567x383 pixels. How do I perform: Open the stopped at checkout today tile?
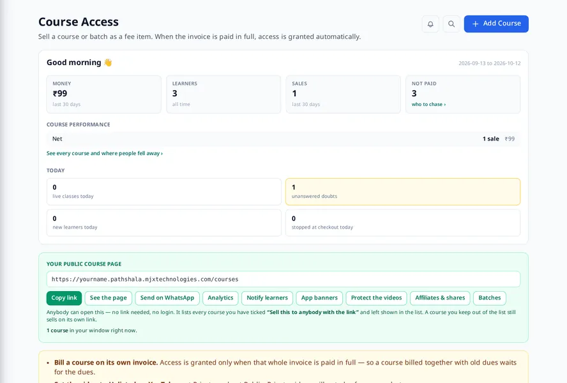[403, 223]
